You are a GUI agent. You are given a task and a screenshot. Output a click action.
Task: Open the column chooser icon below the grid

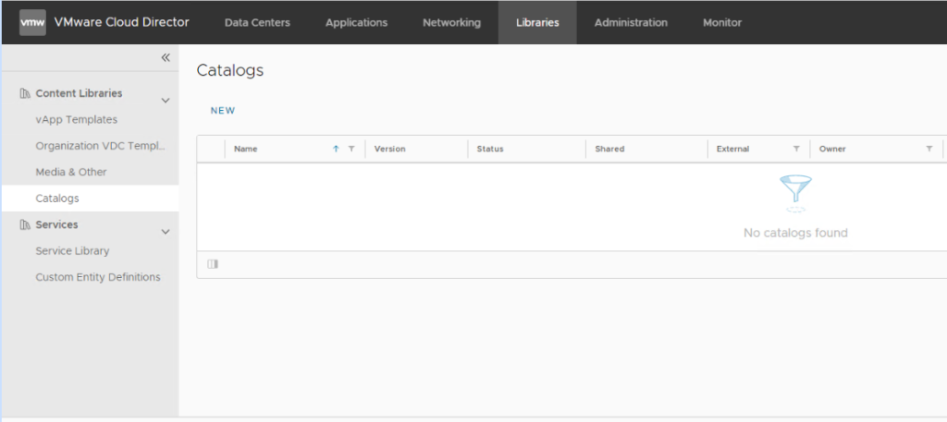[213, 264]
